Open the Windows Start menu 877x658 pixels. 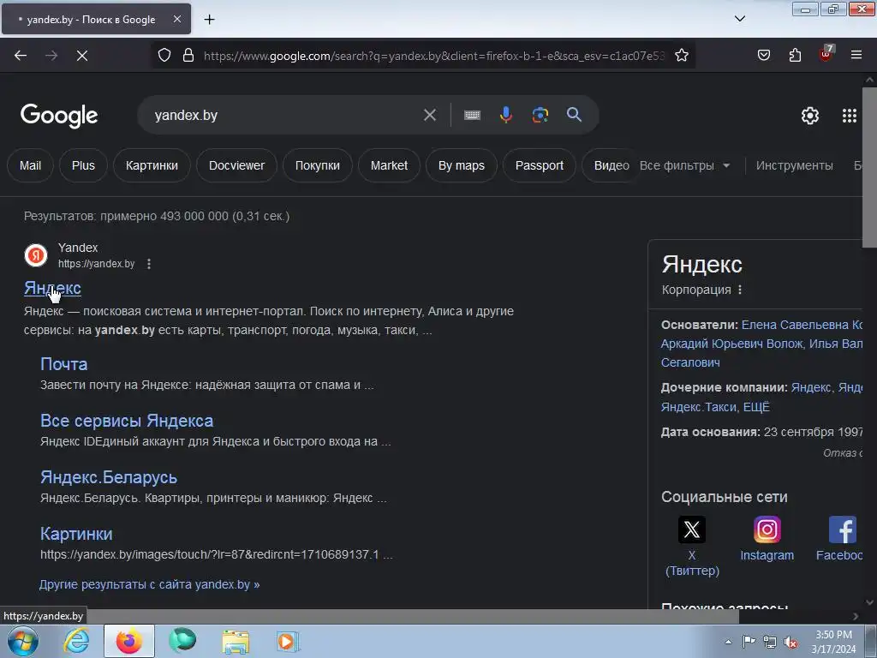[x=23, y=641]
